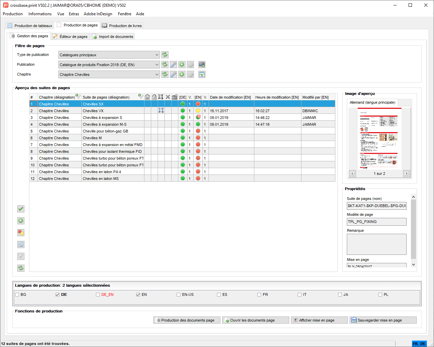Uncheck the EN language checkbox
The height and width of the screenshot is (347, 434).
(138, 294)
